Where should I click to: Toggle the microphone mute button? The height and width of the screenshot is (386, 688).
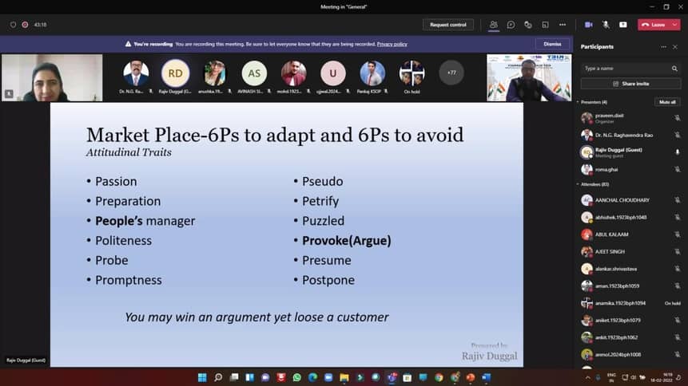[606, 25]
